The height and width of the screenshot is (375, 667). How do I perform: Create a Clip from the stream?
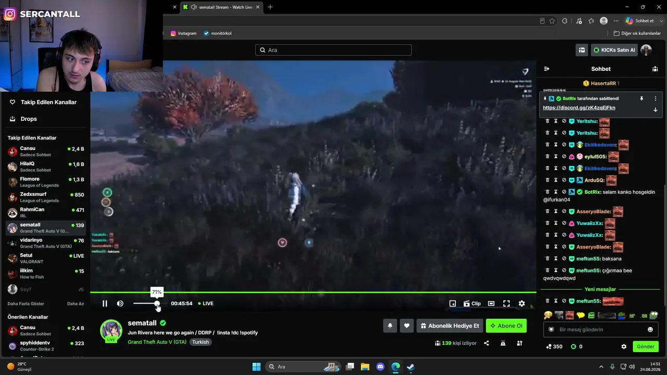(x=472, y=304)
